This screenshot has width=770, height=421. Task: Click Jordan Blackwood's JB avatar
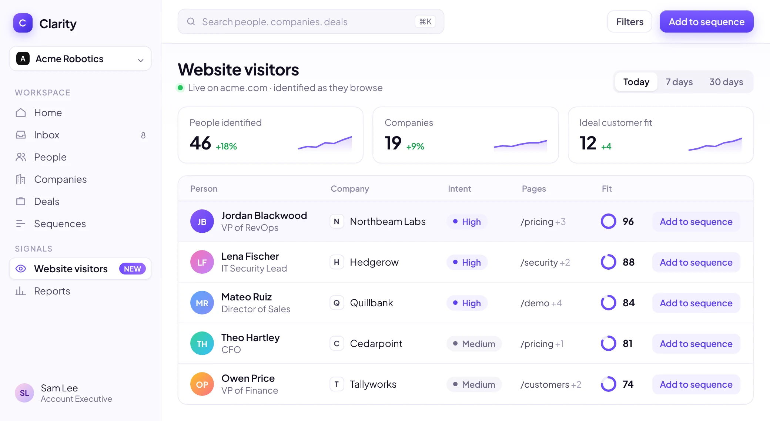click(x=202, y=222)
